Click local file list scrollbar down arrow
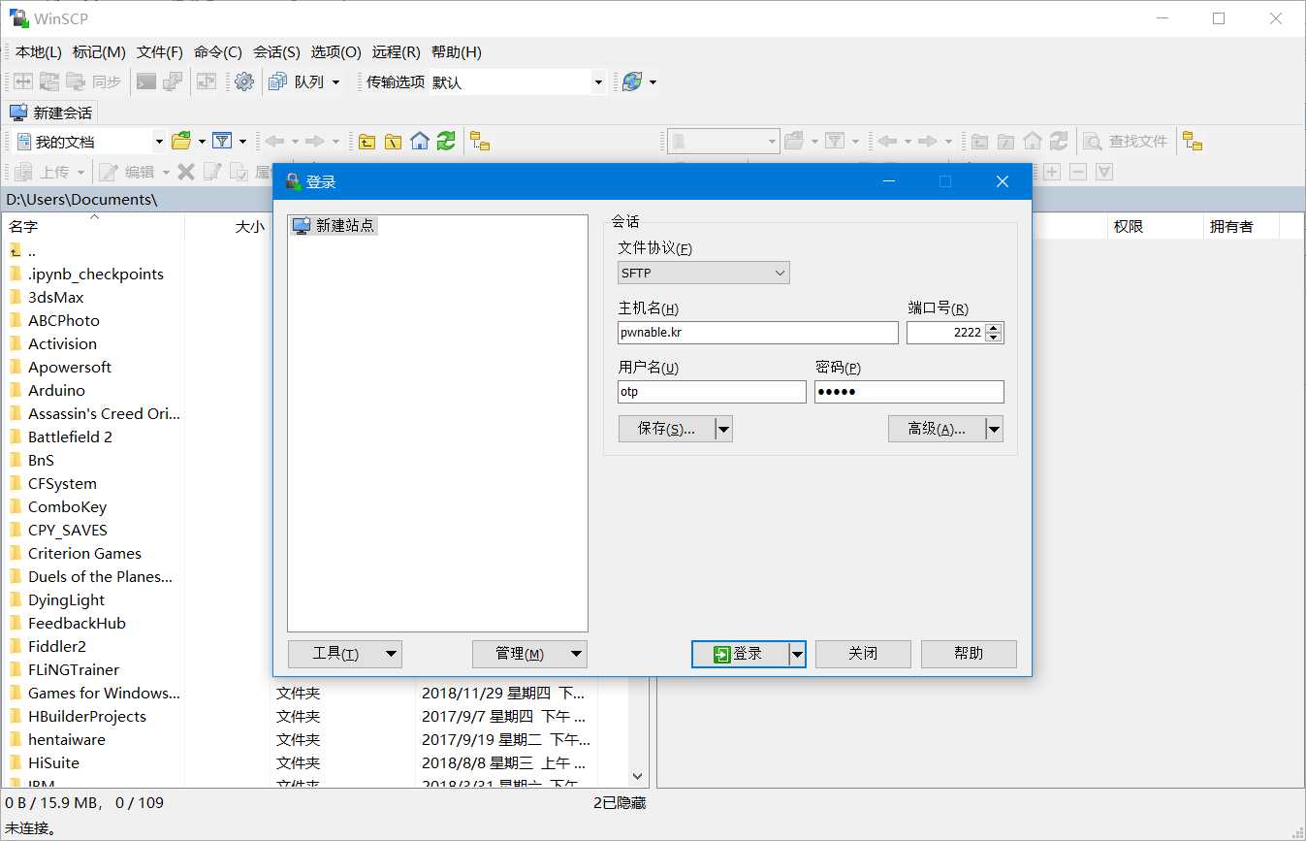 pyautogui.click(x=637, y=776)
